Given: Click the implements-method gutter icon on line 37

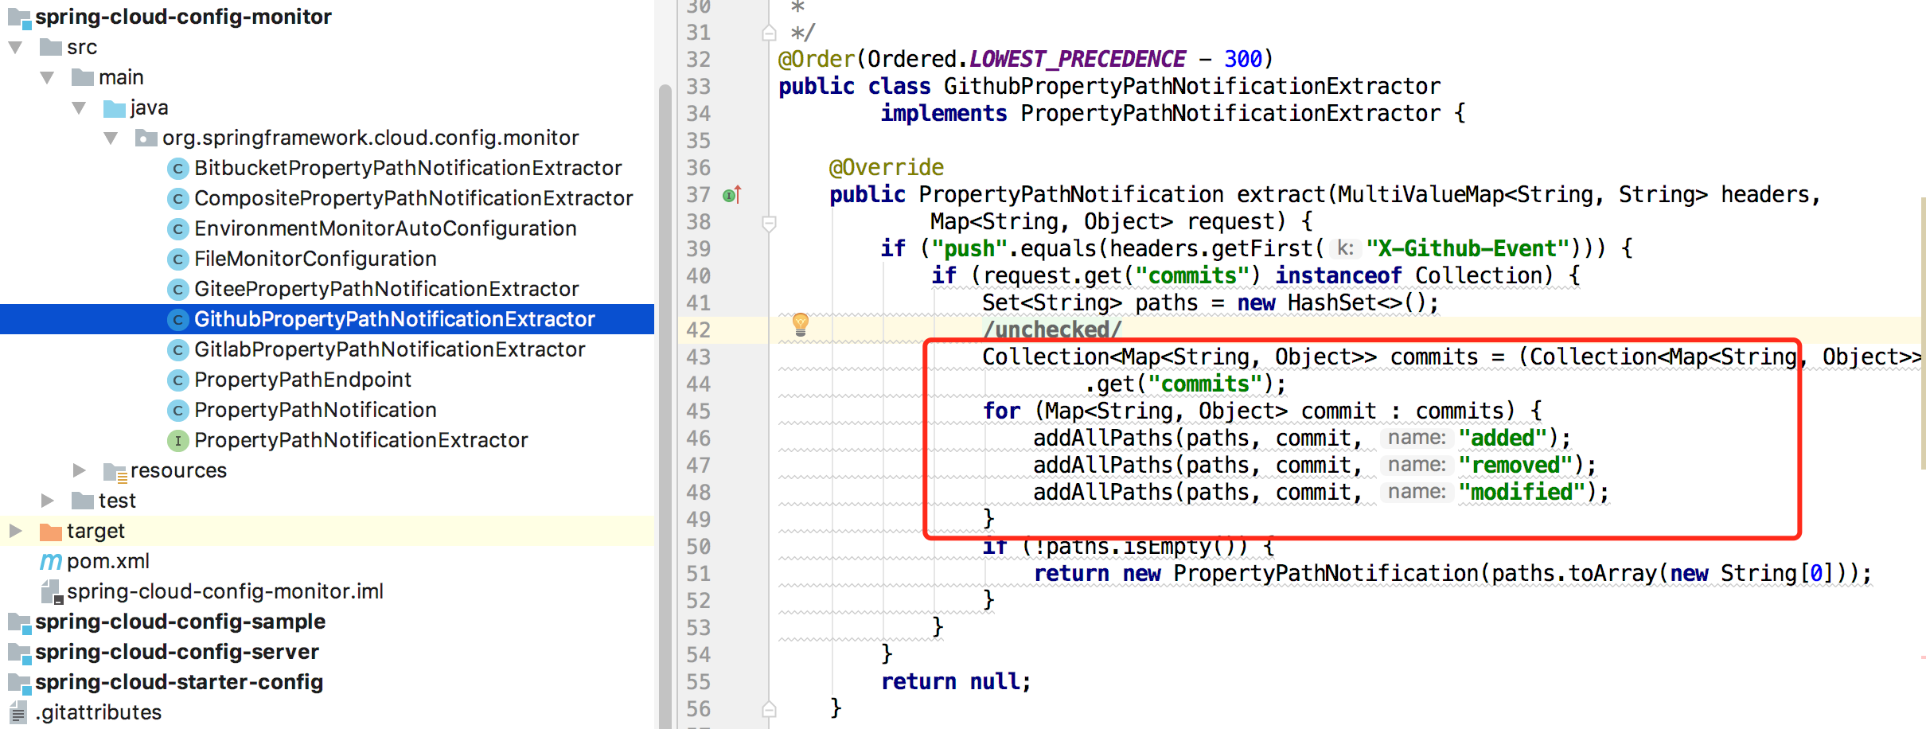Looking at the screenshot, I should [x=732, y=194].
